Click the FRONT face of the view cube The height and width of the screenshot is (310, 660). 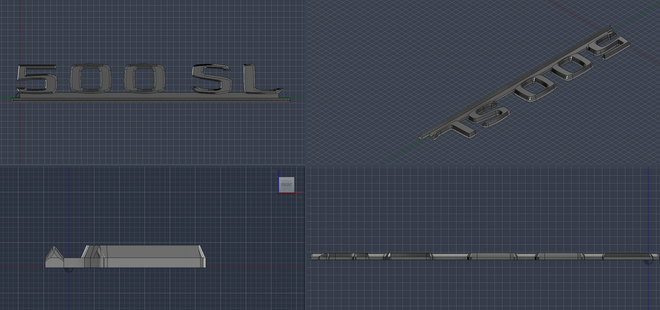[287, 185]
